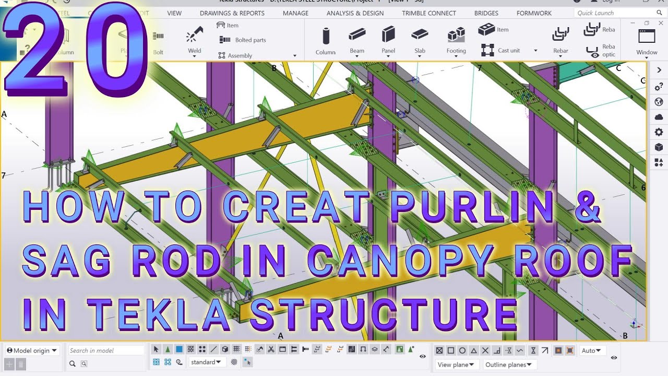Screen dimensions: 668x376
Task: Click the search-in-selection icon beside the magnifier
Action: point(83,363)
